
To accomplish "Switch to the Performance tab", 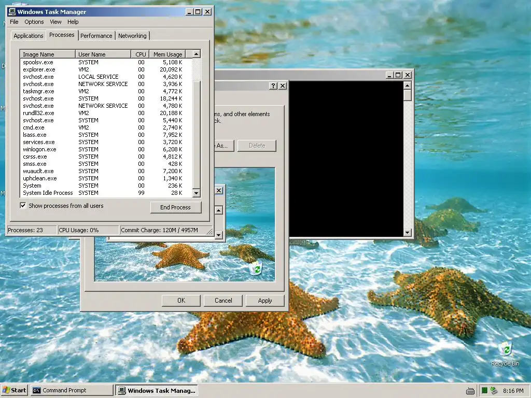I will click(x=96, y=36).
